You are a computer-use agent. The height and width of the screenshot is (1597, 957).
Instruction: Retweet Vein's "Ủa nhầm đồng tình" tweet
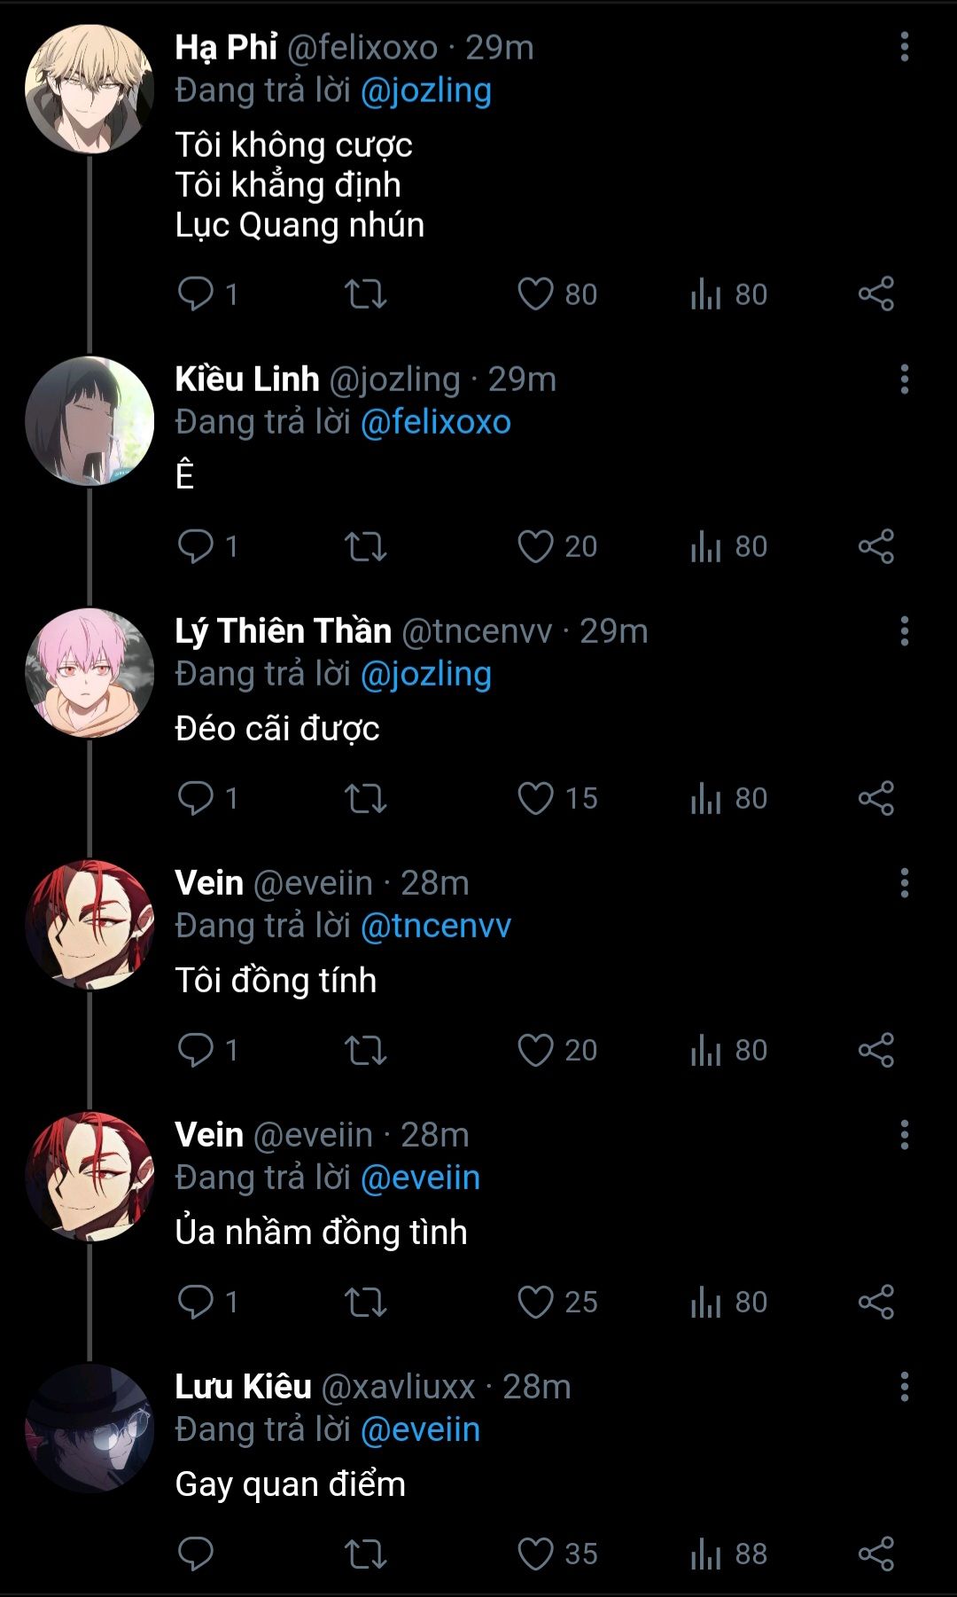(365, 1302)
